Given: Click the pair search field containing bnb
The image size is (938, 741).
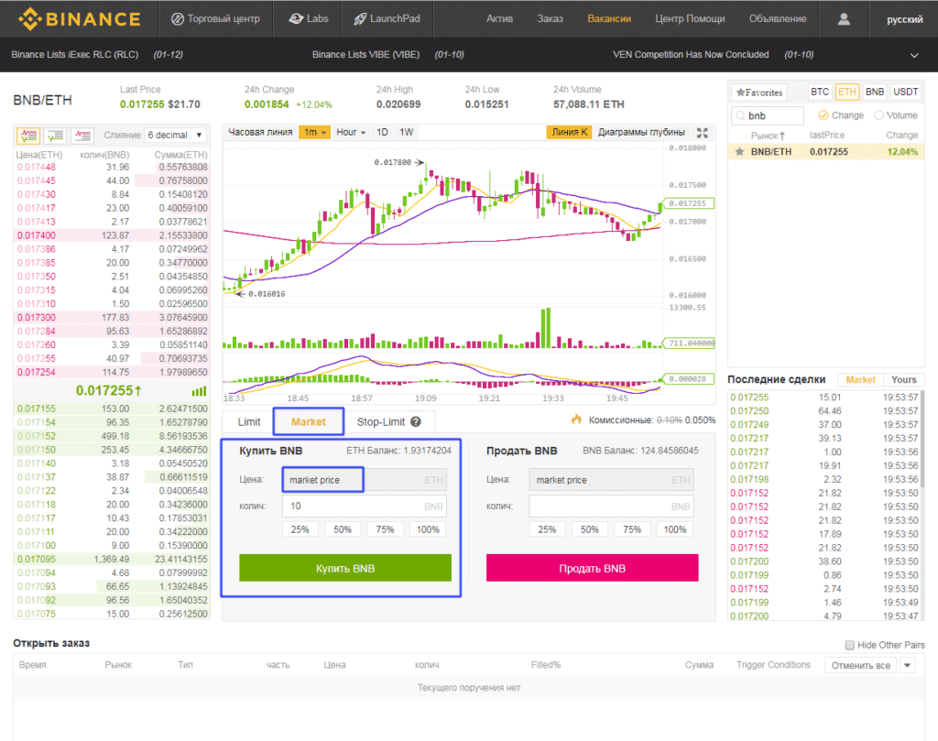Looking at the screenshot, I should tap(768, 115).
